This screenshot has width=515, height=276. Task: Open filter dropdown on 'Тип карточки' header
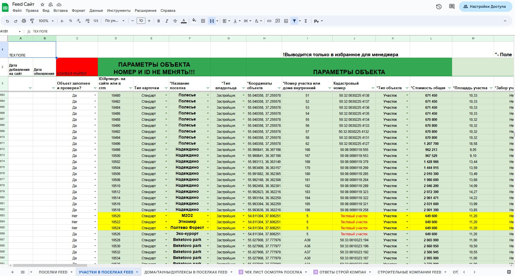coord(166,88)
